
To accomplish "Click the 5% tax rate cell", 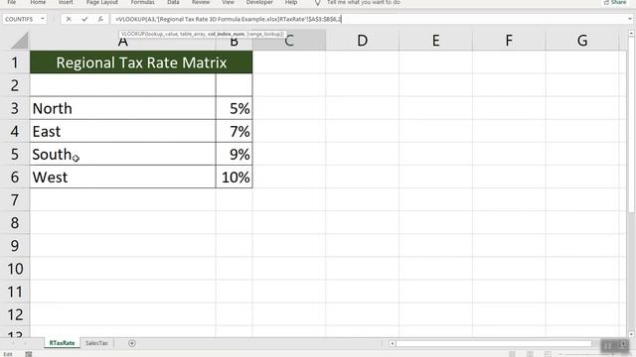I will [x=235, y=108].
